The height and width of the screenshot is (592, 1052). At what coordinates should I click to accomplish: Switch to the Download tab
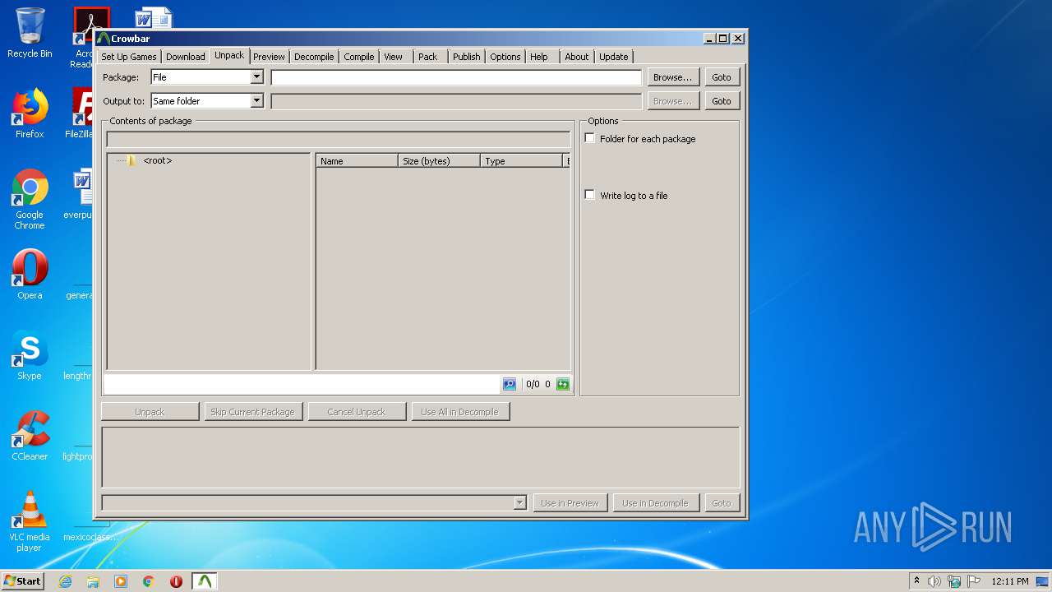coord(186,57)
